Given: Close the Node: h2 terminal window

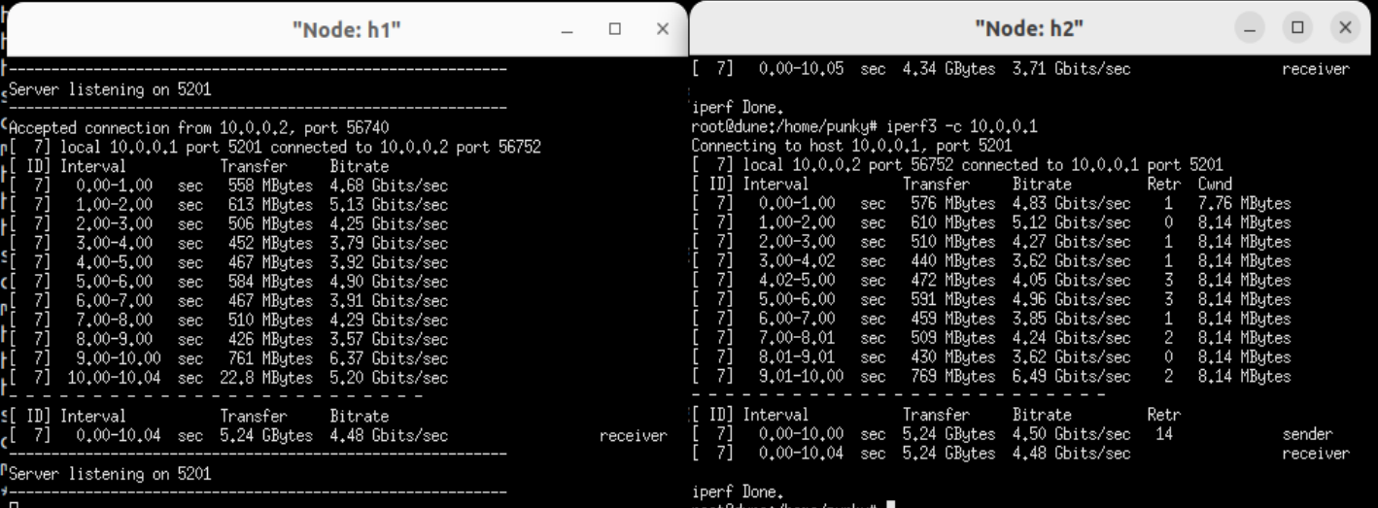Looking at the screenshot, I should (x=1345, y=28).
